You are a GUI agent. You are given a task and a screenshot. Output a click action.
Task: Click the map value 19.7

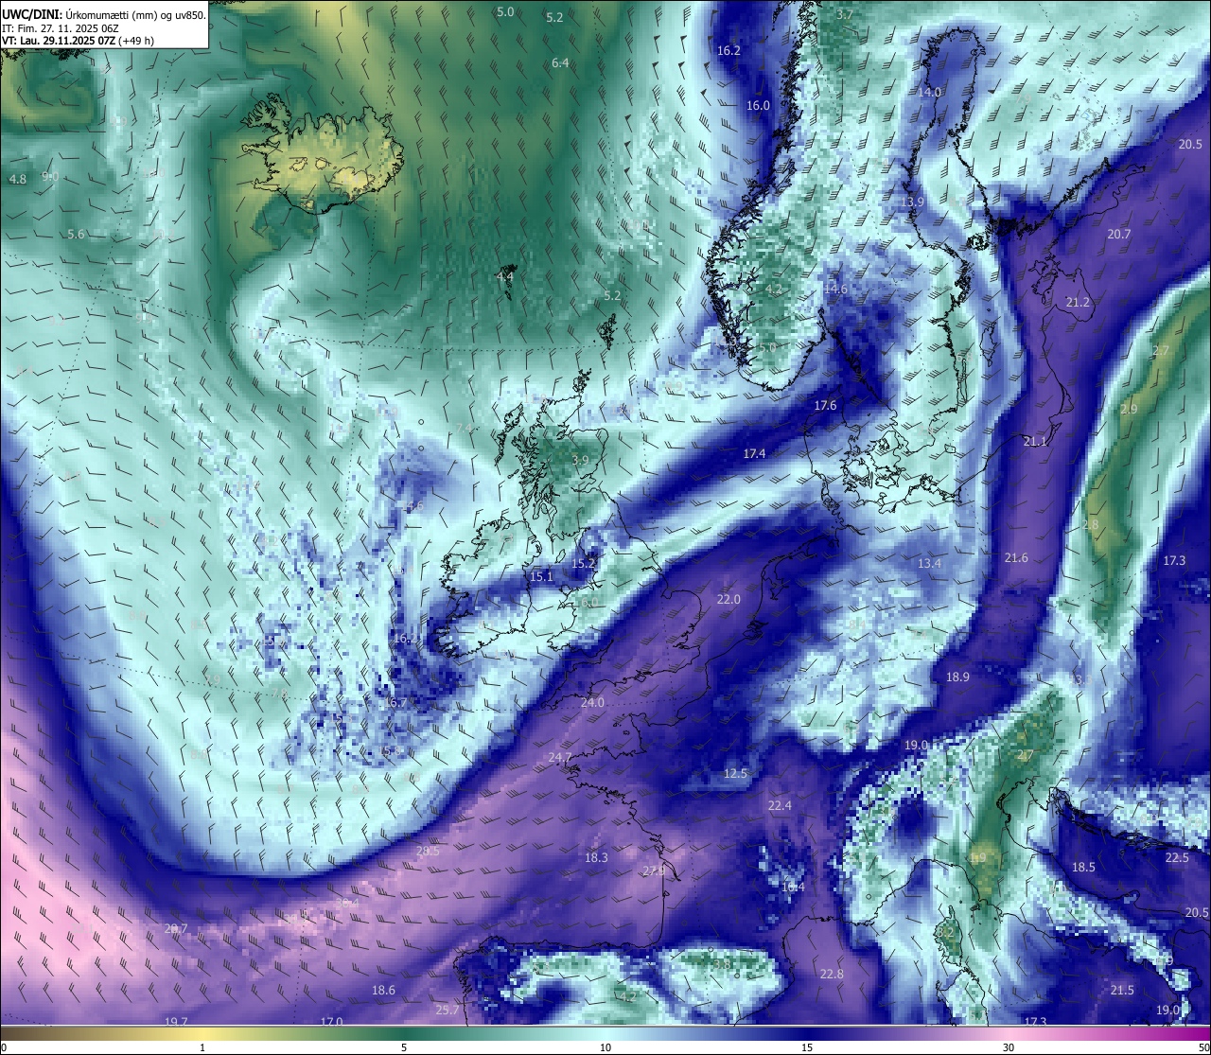[176, 1022]
